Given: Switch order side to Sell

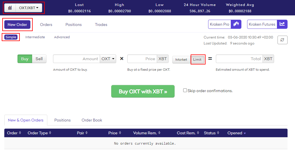Looking at the screenshot, I should [39, 59].
